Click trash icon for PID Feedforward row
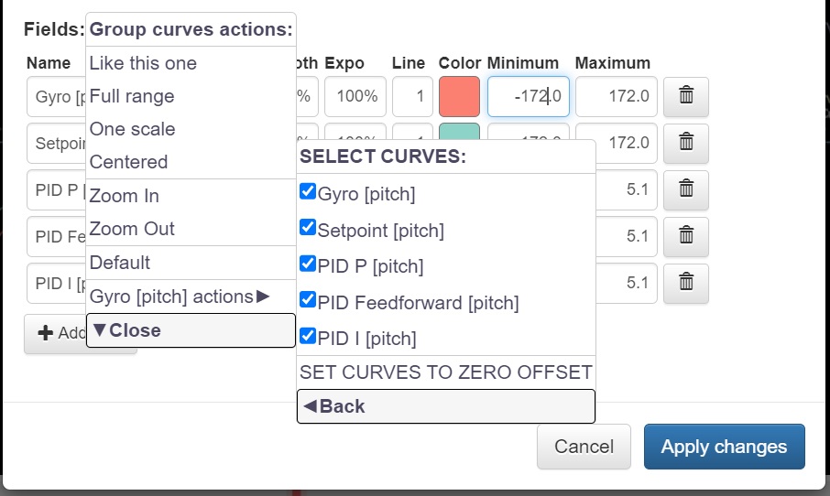The height and width of the screenshot is (496, 830). point(685,236)
